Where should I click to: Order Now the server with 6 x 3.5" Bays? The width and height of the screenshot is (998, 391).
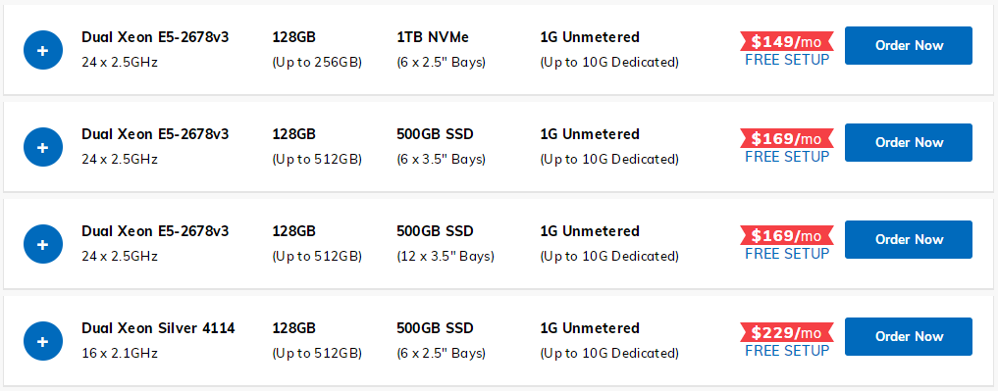point(909,142)
